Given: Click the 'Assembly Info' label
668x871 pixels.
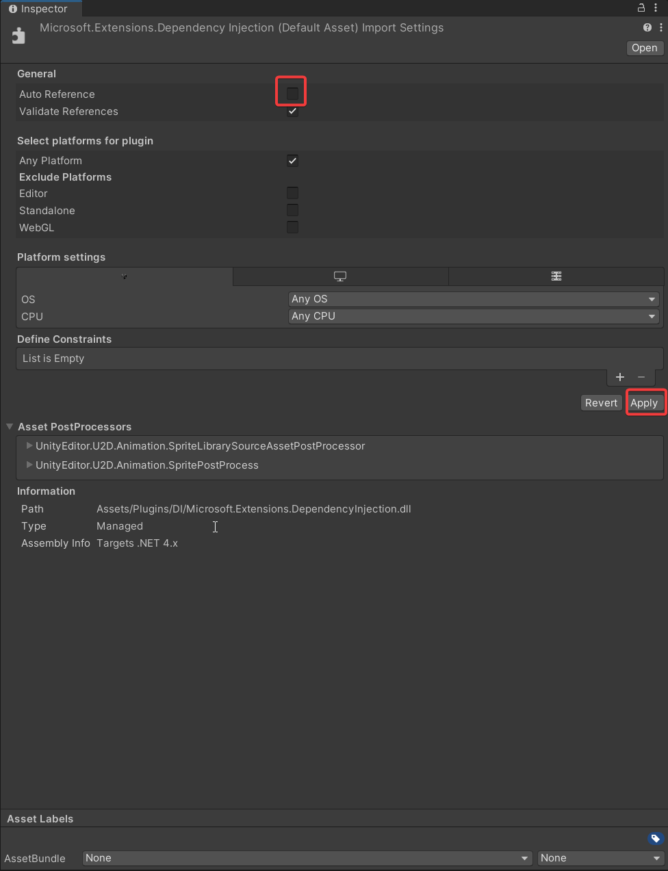Looking at the screenshot, I should (x=55, y=543).
